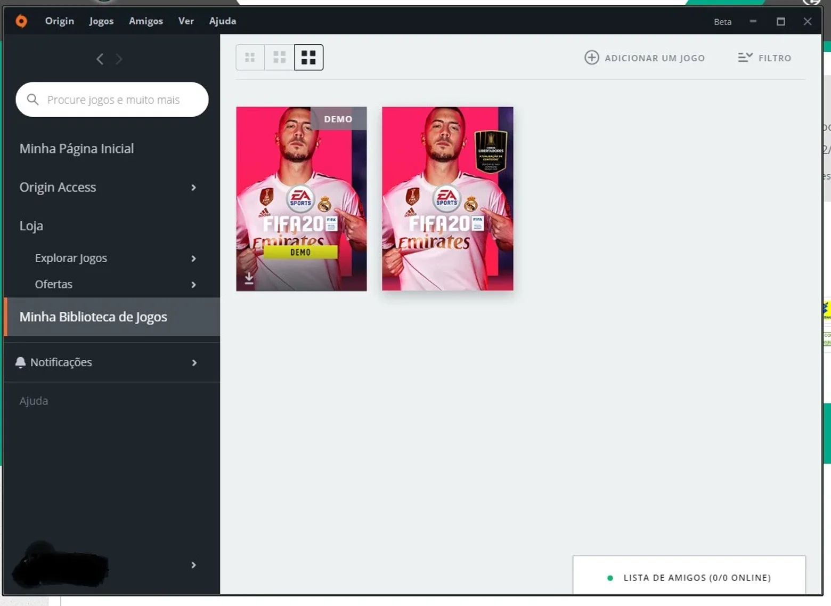
Task: Maximize the Origin window
Action: (x=781, y=21)
